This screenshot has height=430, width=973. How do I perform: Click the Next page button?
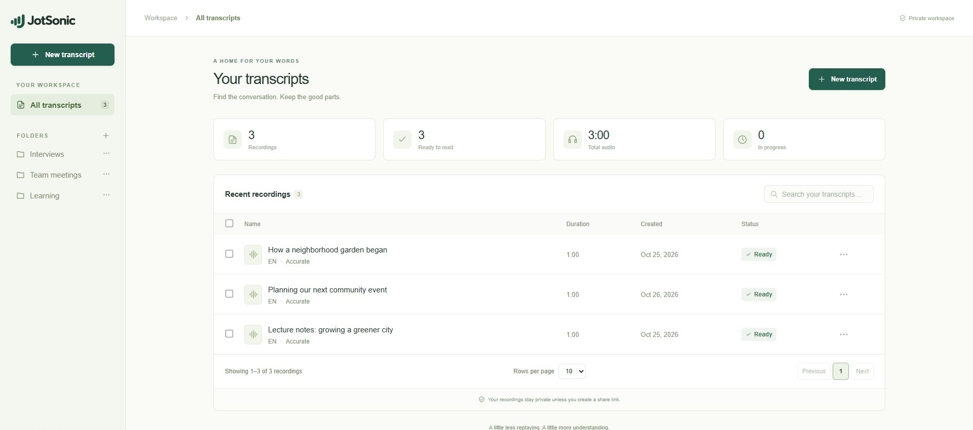[x=862, y=371]
